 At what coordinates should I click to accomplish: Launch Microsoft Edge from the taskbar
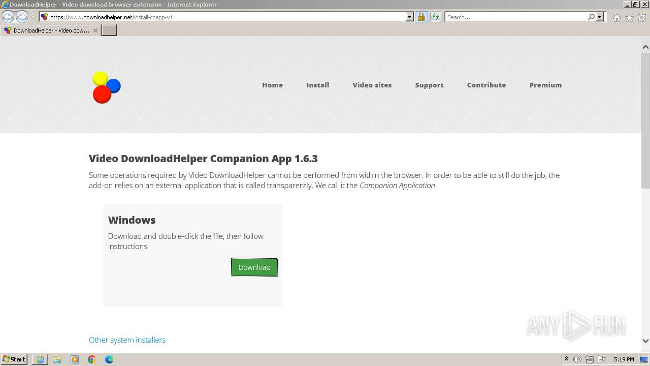(x=109, y=359)
